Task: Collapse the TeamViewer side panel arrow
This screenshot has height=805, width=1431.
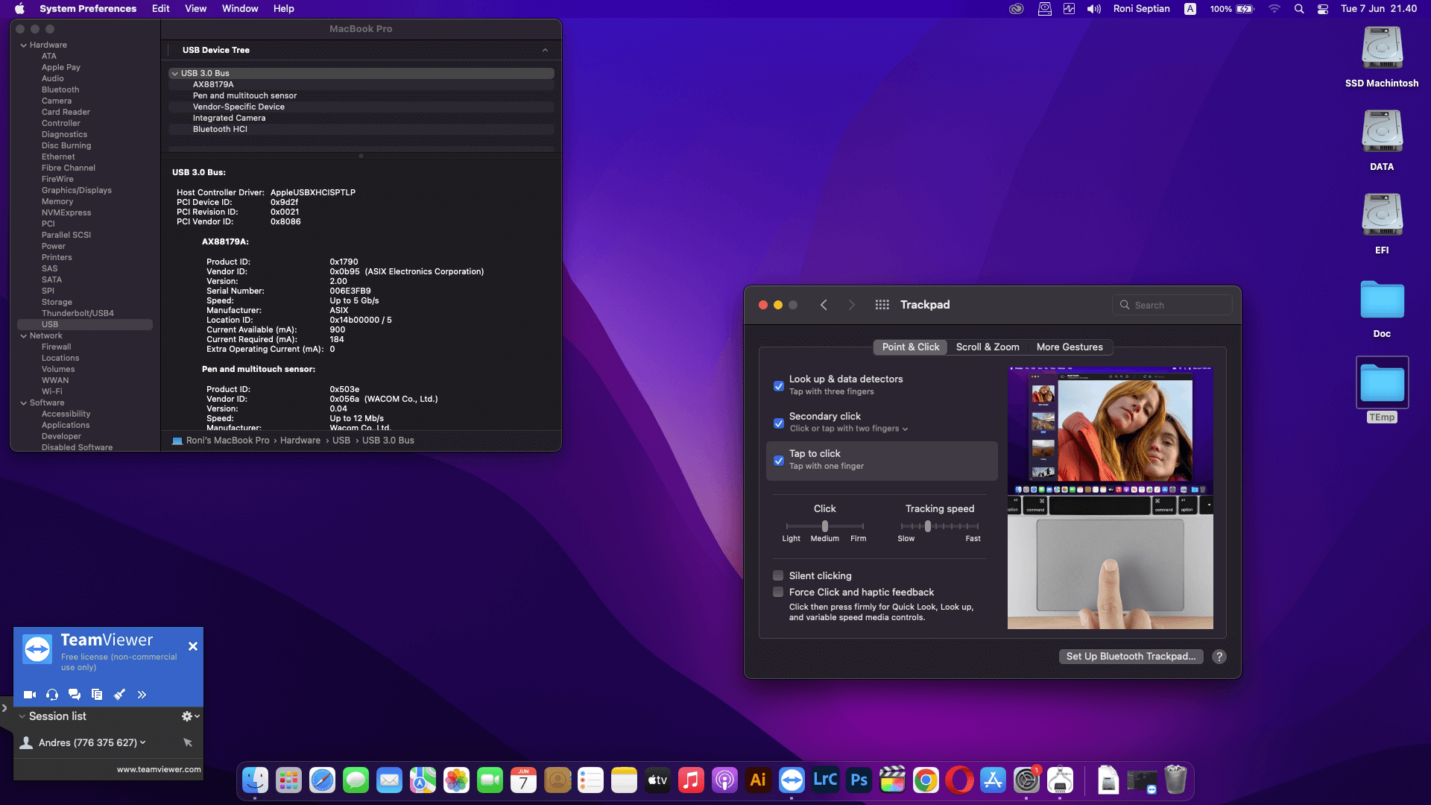Action: [4, 708]
